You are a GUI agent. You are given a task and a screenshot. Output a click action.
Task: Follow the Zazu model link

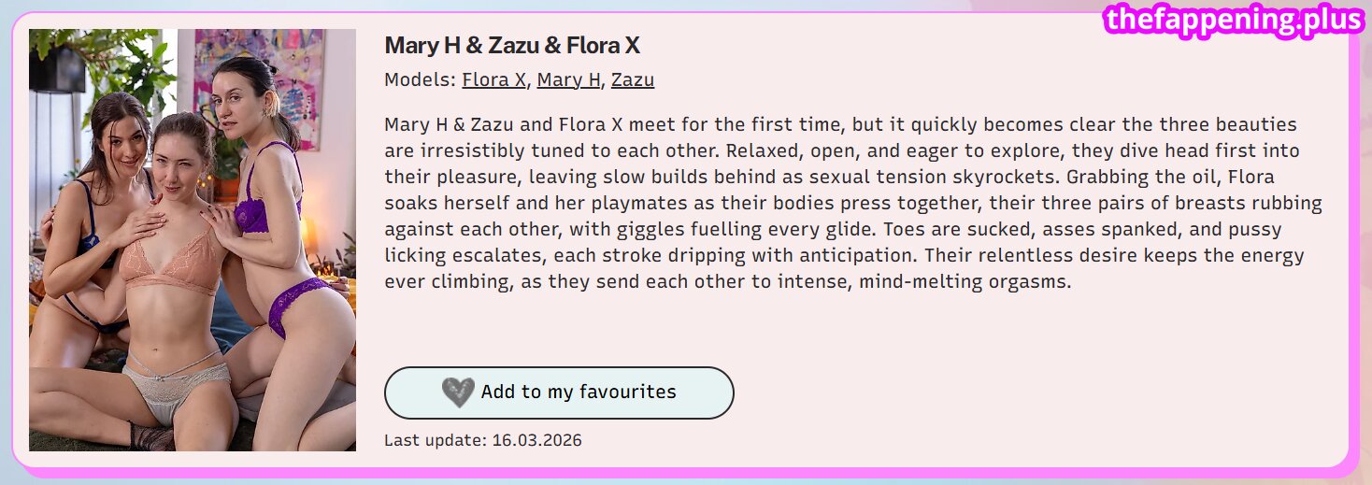point(633,80)
